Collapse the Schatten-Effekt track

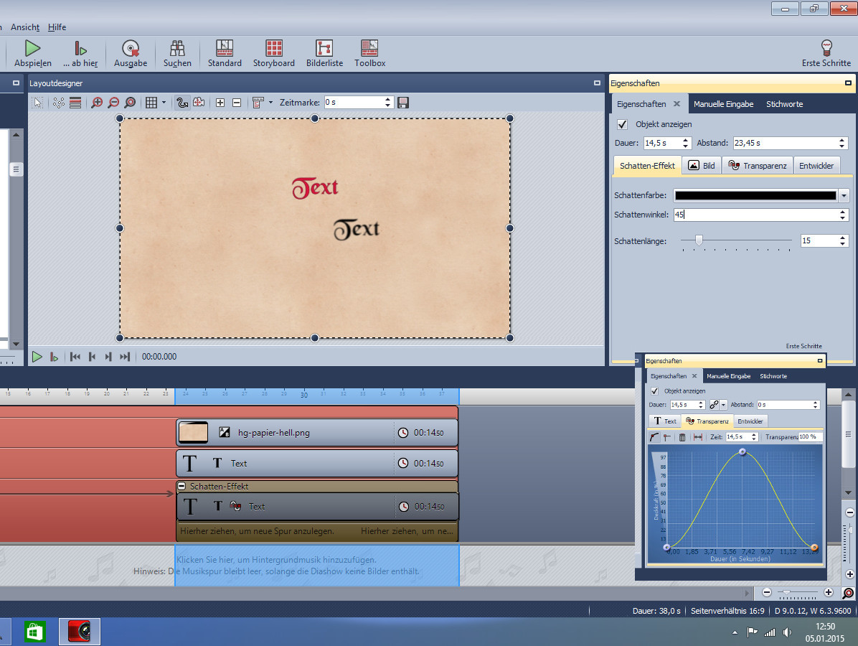click(x=181, y=487)
